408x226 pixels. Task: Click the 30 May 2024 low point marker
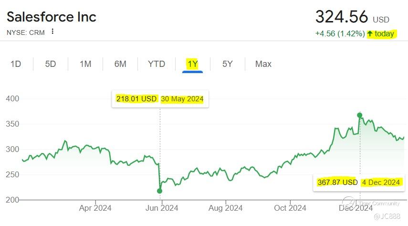[x=160, y=191]
